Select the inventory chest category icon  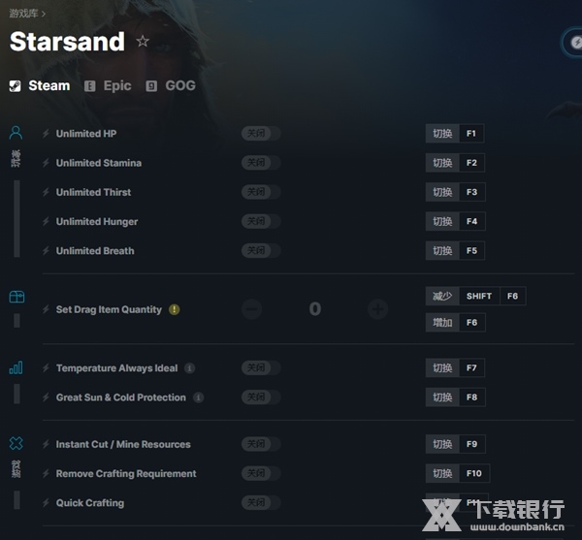[x=16, y=297]
